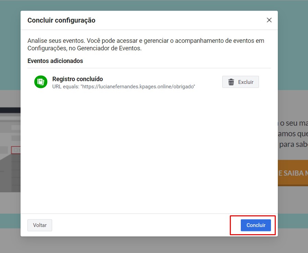Select the Registro concluído event name

pyautogui.click(x=78, y=79)
